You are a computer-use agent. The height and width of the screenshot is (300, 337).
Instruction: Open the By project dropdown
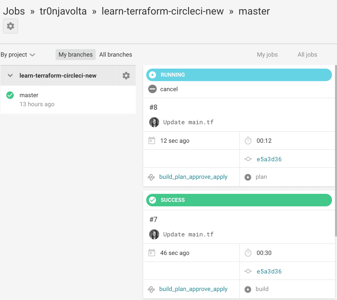[18, 54]
